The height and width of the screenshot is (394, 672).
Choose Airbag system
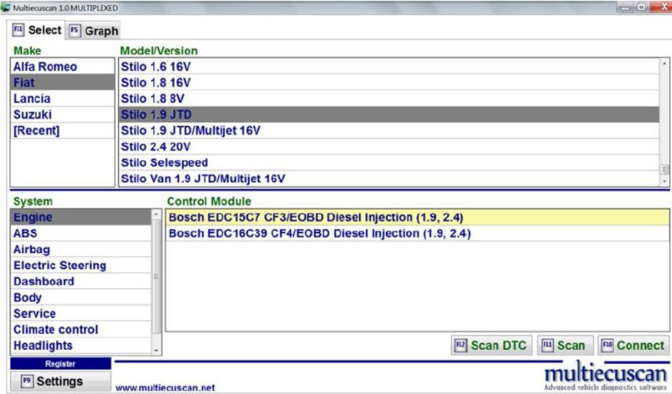point(81,250)
